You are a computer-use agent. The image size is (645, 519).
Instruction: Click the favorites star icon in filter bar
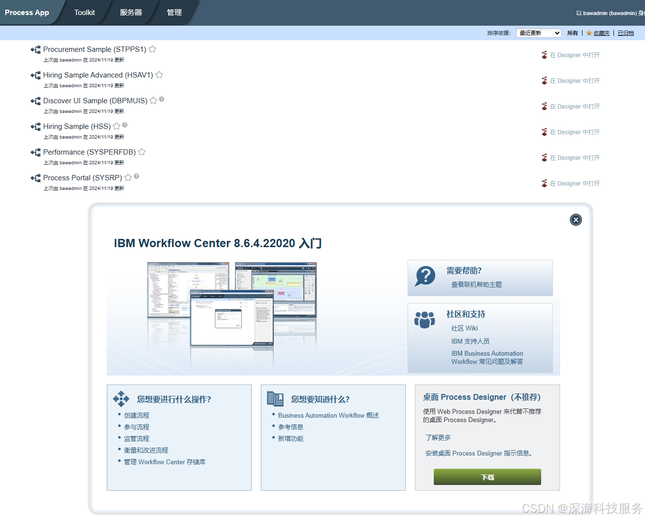pos(589,33)
